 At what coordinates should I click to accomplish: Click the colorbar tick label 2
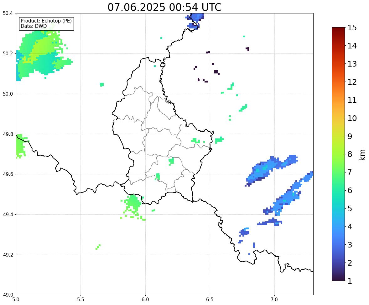tap(350, 263)
